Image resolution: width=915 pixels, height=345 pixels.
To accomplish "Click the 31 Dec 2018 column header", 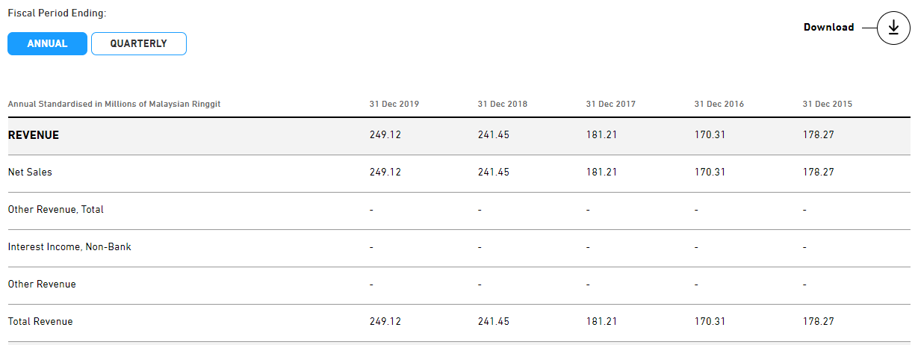I will (503, 105).
